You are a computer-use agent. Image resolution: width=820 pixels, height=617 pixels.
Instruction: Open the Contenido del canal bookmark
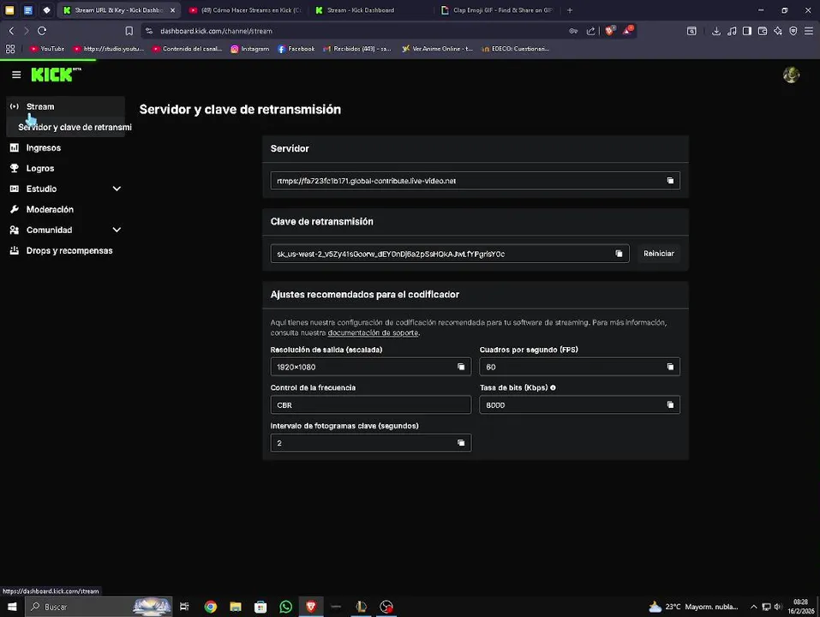coord(187,49)
